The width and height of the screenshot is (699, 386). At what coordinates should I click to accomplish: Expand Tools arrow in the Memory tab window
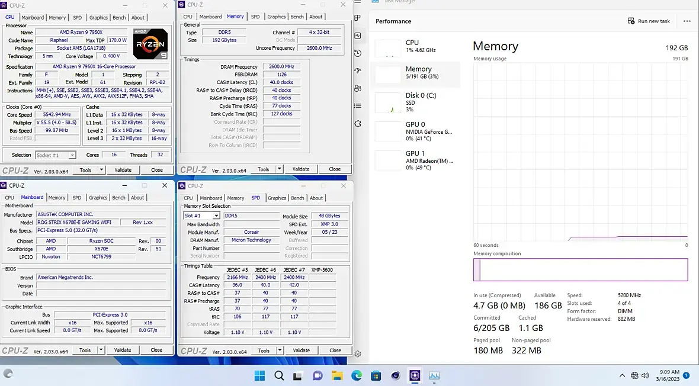[x=279, y=169]
